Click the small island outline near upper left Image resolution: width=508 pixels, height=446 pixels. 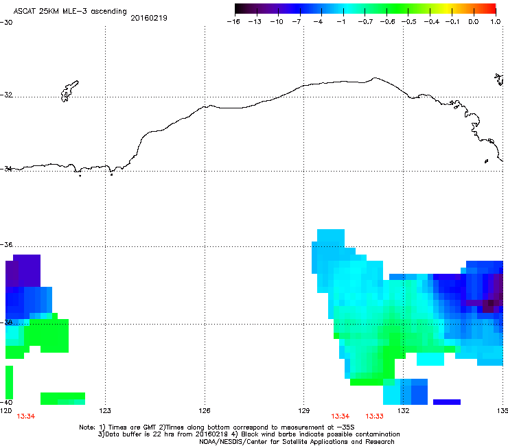coord(69,91)
